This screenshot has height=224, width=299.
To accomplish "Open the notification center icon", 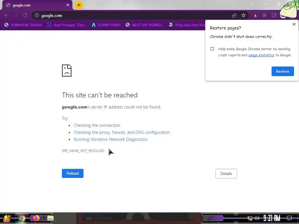I will (289, 218).
